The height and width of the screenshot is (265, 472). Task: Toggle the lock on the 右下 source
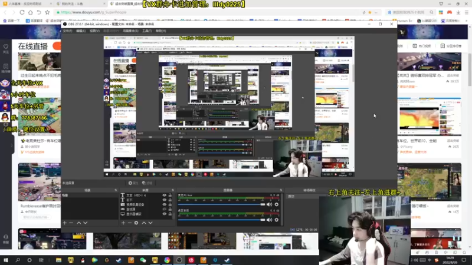point(170,200)
